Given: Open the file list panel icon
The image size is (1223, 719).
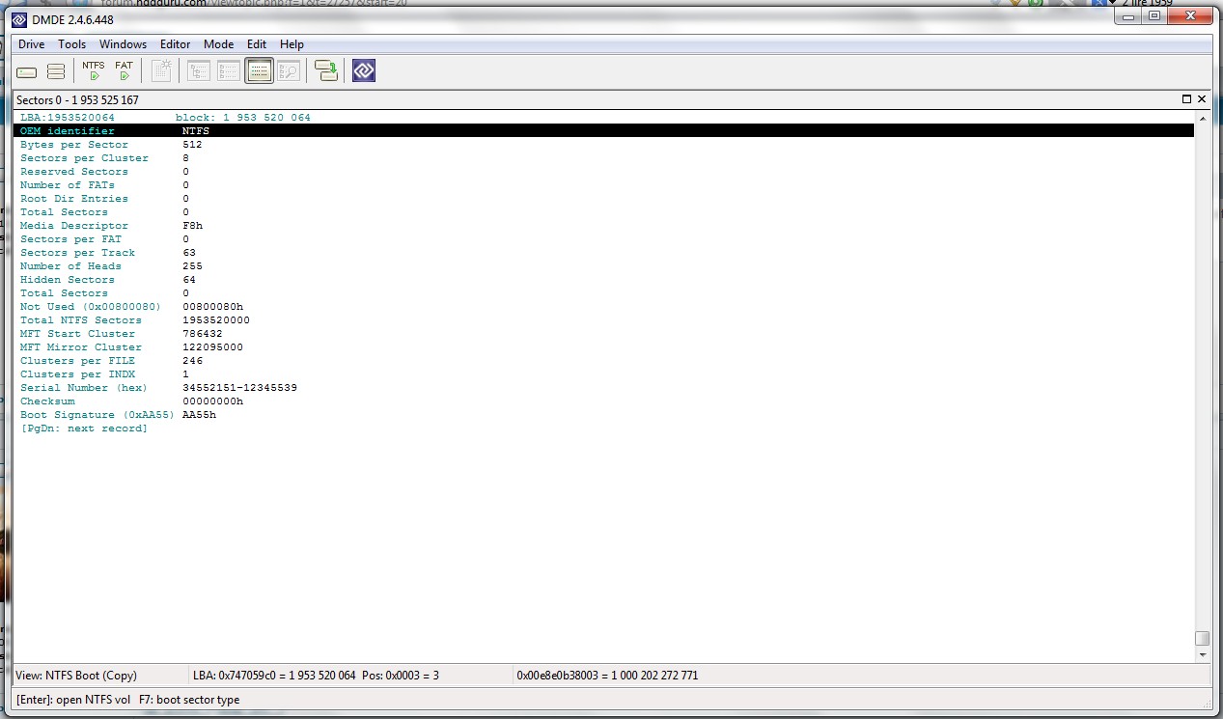Looking at the screenshot, I should [229, 71].
